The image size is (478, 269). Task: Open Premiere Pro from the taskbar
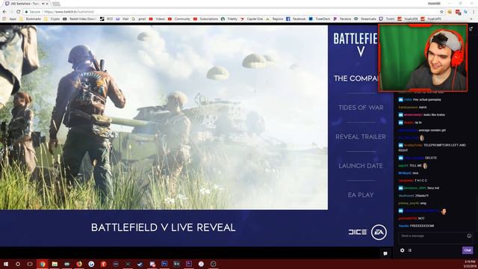(x=189, y=264)
